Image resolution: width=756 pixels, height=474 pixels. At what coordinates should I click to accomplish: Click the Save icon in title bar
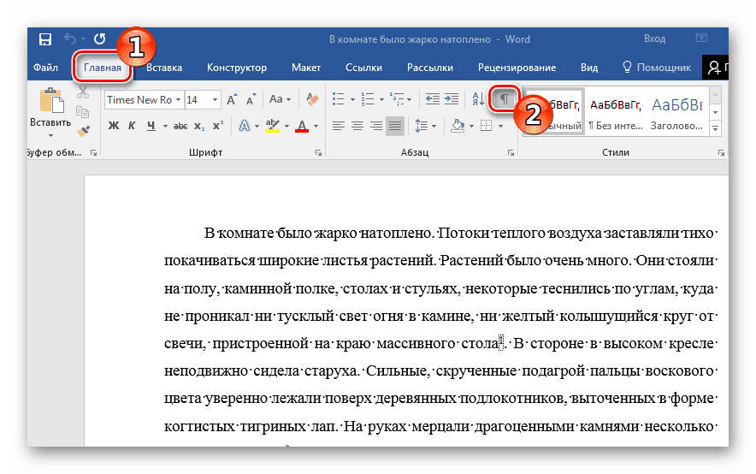(x=44, y=39)
